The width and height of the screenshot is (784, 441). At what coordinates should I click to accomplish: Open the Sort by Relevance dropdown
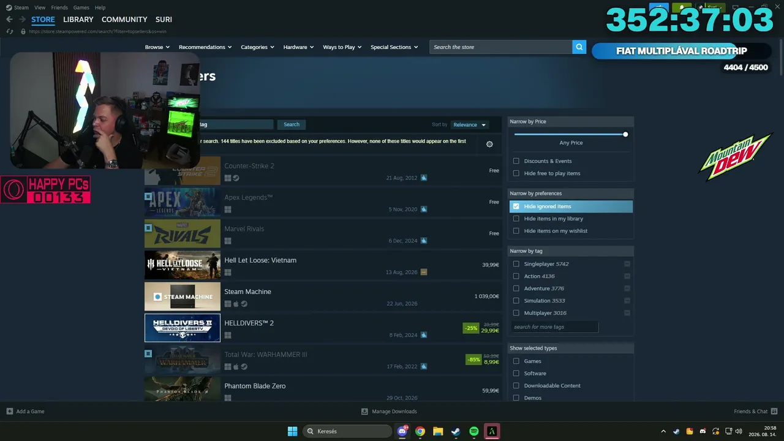(x=469, y=124)
